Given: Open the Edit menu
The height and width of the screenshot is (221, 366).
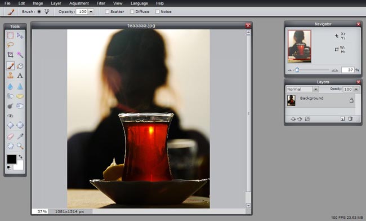Looking at the screenshot, I should coord(21,3).
